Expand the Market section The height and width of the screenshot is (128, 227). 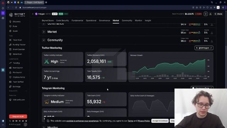point(44,32)
